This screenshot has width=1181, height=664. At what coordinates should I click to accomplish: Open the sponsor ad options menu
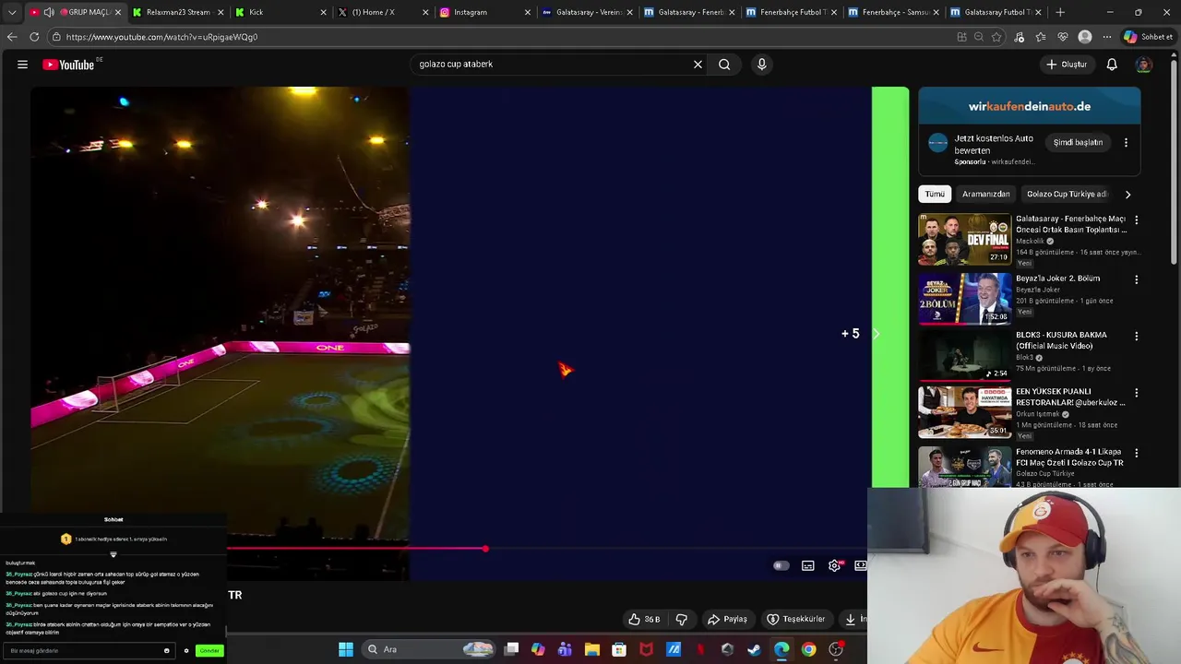pyautogui.click(x=1126, y=142)
